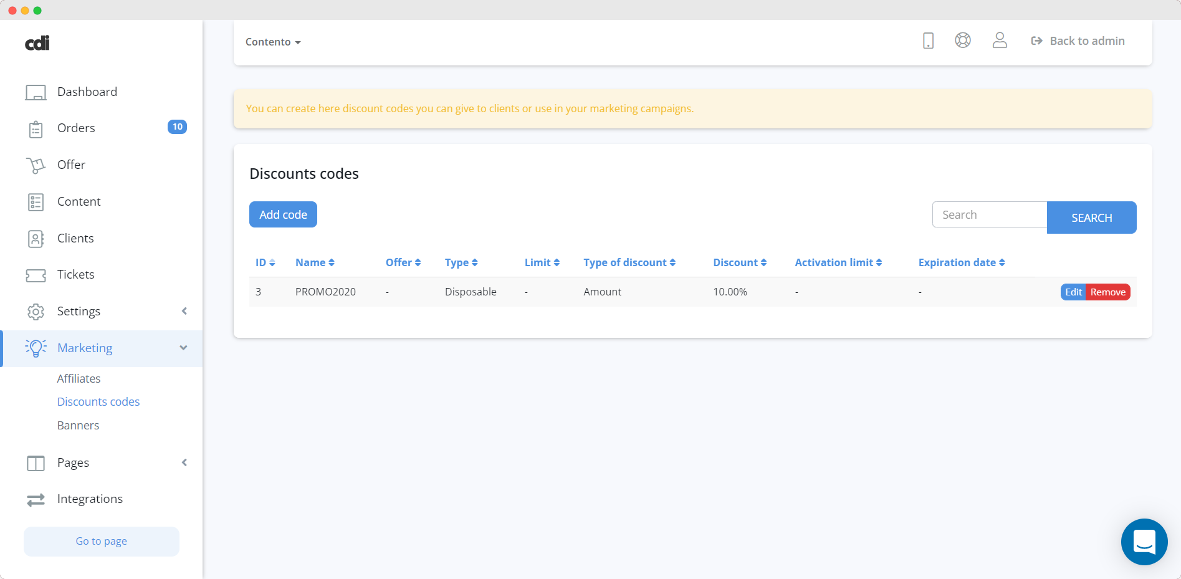Click the Add code button
This screenshot has height=579, width=1181.
click(x=283, y=214)
